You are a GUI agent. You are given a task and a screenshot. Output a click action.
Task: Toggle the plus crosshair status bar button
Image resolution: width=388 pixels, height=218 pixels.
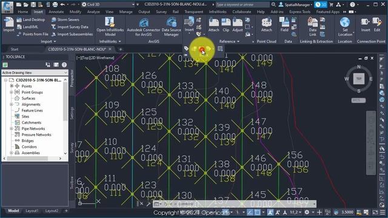click(319, 213)
